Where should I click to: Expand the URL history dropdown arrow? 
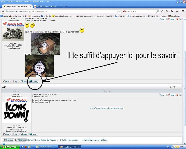pos(117,11)
